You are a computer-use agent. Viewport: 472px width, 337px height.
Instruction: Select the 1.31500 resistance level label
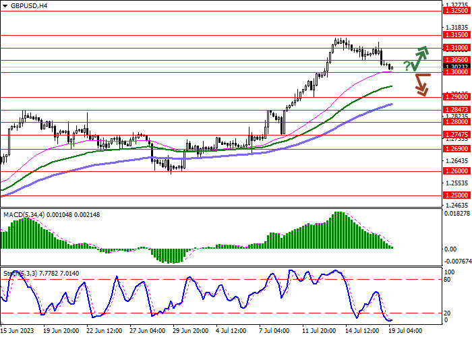(x=456, y=35)
